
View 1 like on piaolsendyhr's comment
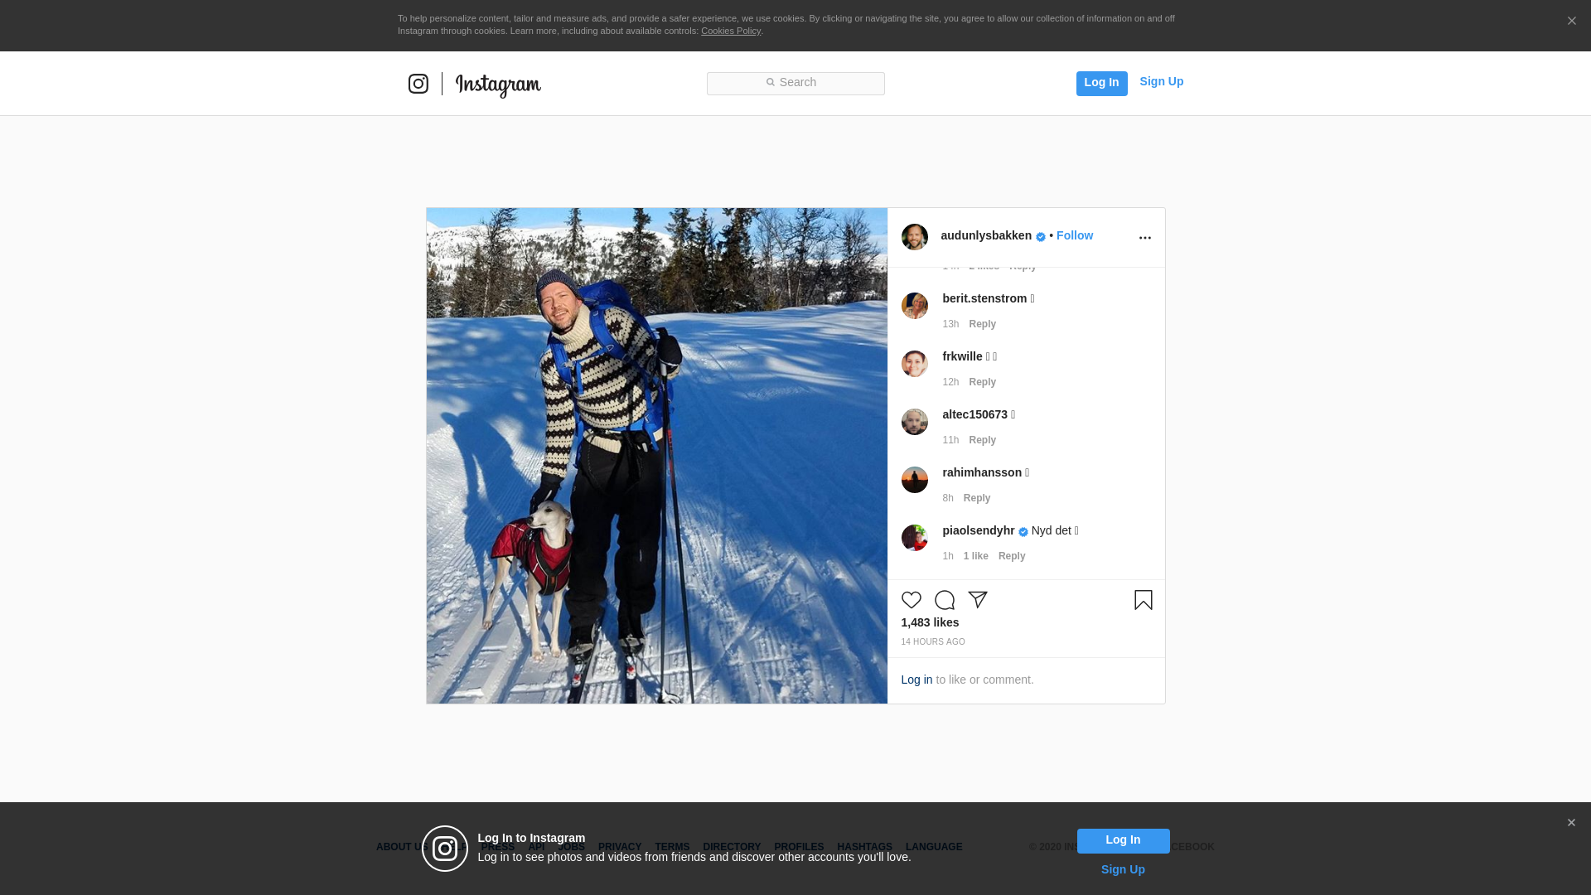click(x=975, y=556)
